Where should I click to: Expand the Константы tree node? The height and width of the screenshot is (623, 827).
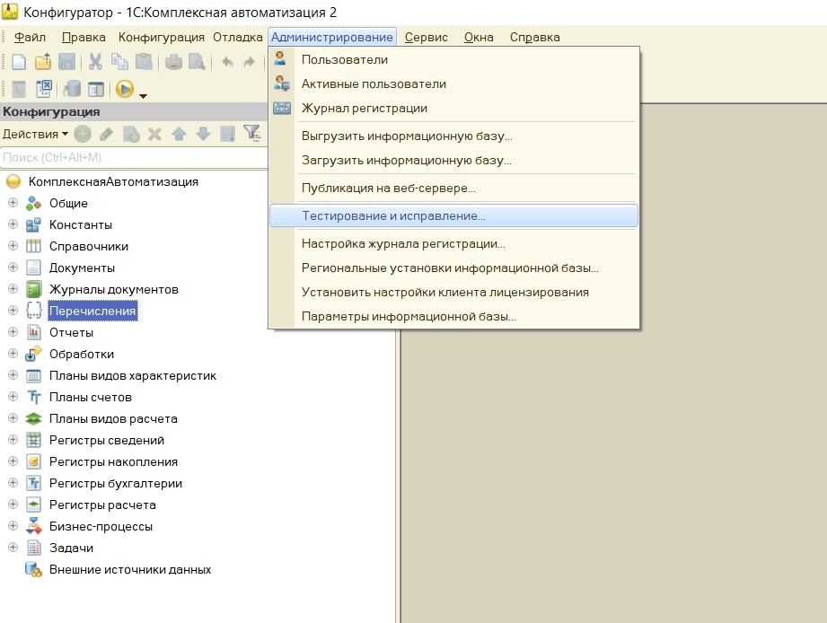(13, 224)
